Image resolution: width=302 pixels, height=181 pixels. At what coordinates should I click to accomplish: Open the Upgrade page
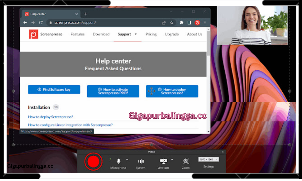click(172, 34)
